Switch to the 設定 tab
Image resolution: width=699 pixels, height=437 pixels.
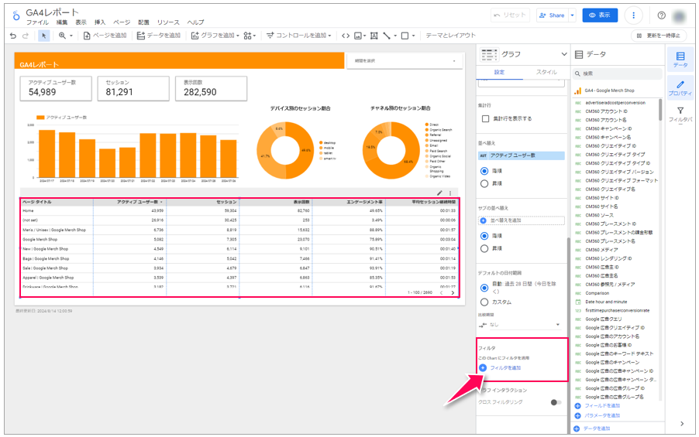tap(499, 72)
